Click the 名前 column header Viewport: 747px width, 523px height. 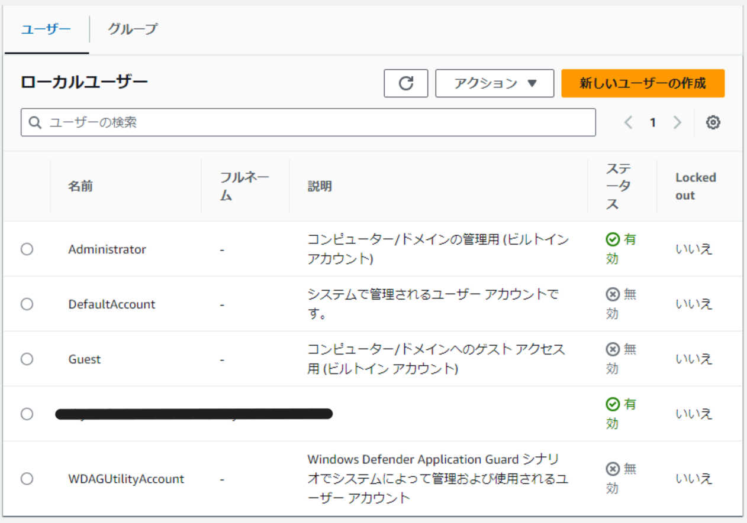[x=80, y=186]
